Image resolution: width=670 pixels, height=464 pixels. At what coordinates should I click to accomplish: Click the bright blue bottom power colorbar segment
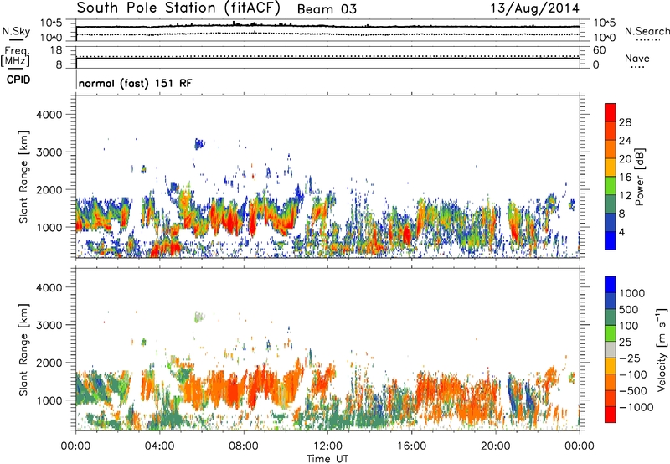click(x=611, y=241)
